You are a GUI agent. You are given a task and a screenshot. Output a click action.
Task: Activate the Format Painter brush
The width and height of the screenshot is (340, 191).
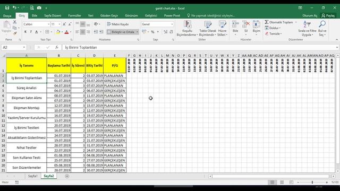pos(15,33)
